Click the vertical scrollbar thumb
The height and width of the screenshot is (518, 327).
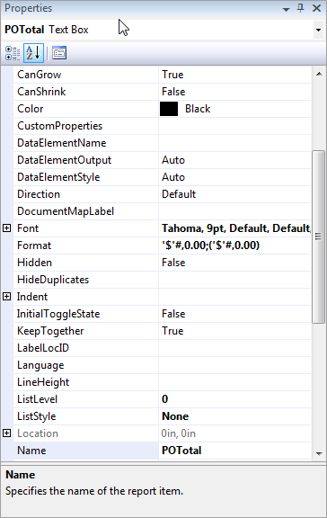319,237
